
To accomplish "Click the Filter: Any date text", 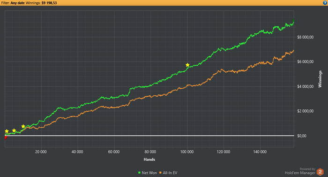I will click(13, 3).
